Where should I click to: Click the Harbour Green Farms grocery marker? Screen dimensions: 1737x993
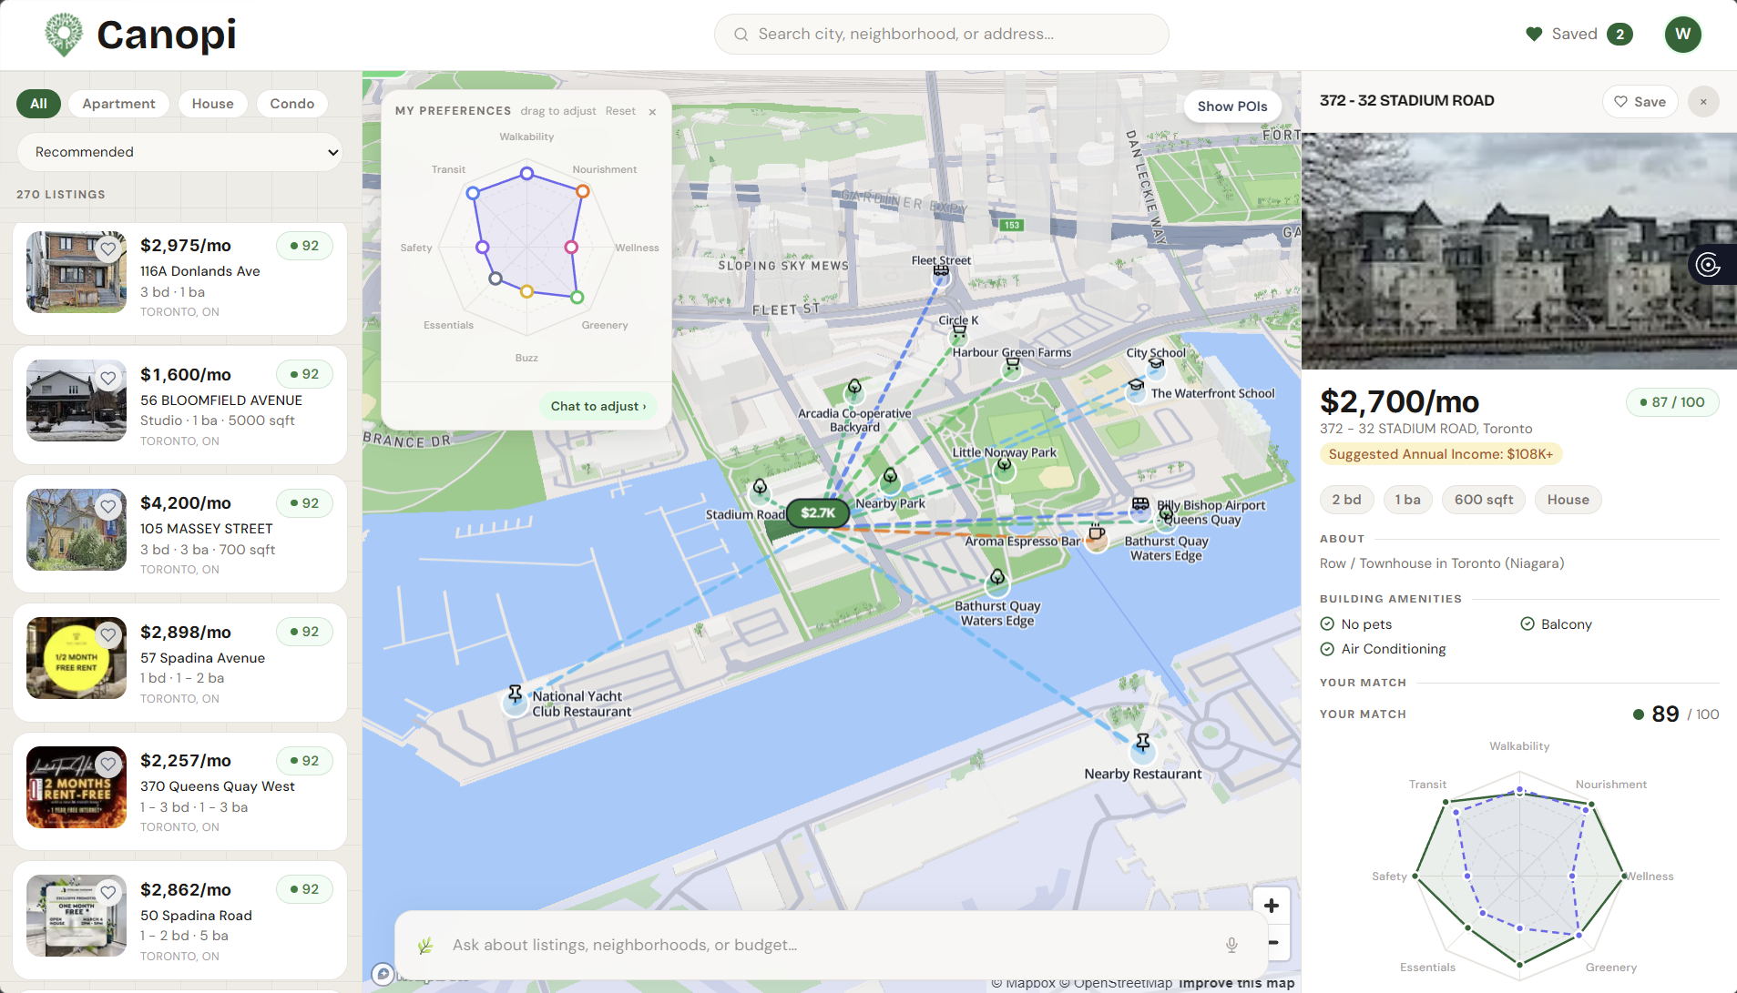(1012, 366)
